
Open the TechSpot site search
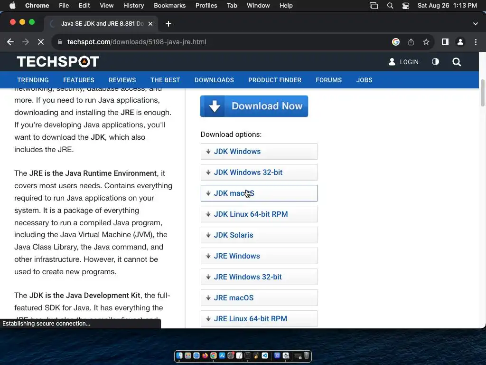click(456, 62)
